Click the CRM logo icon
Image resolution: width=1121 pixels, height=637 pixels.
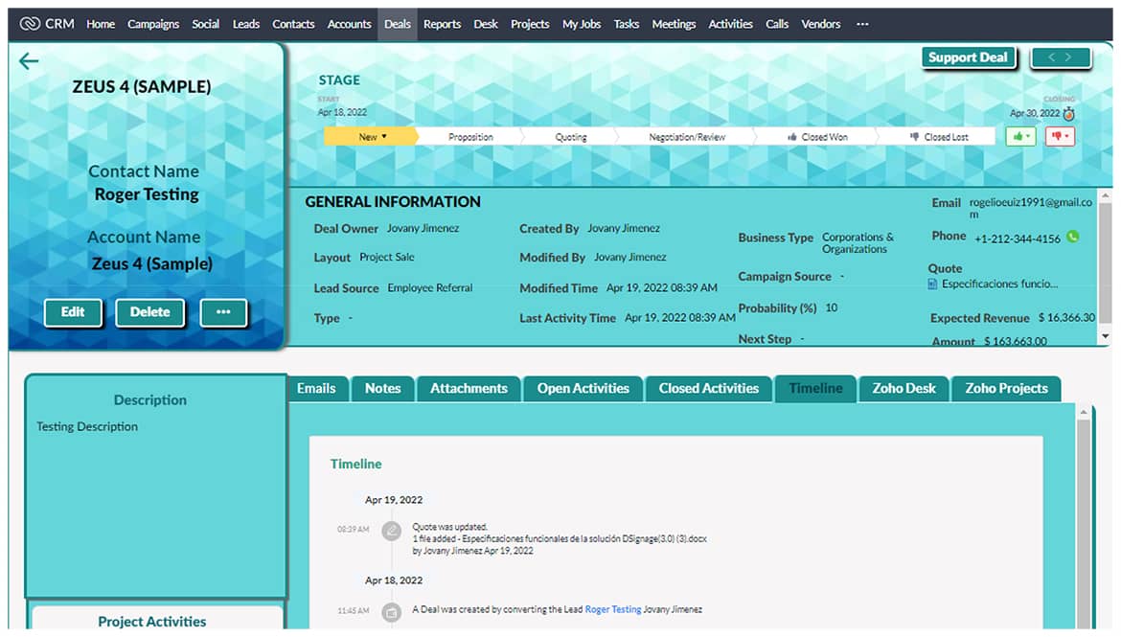30,24
